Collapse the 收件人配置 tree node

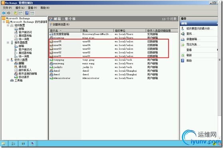(x=8, y=60)
